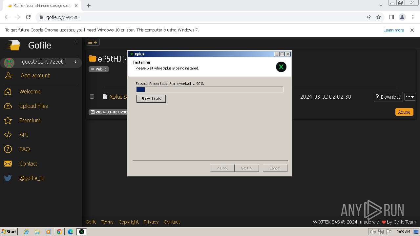The height and width of the screenshot is (236, 420).
Task: Open Microsoft Edge from the taskbar
Action: pos(70,232)
